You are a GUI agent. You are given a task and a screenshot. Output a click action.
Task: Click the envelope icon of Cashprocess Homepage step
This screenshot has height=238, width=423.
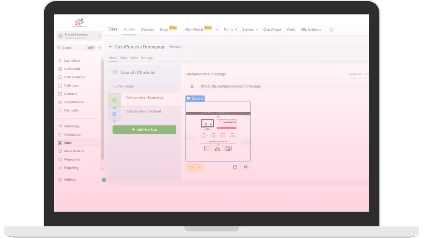pyautogui.click(x=114, y=100)
